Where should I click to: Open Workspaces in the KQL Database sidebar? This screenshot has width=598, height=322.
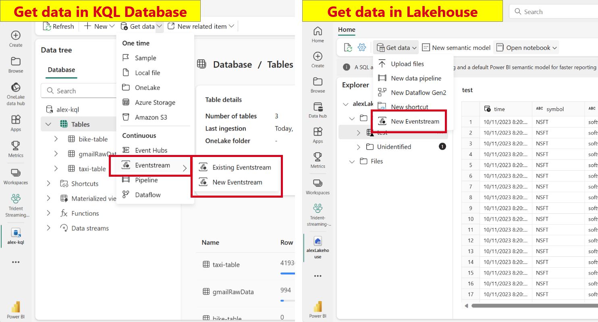[x=16, y=176]
